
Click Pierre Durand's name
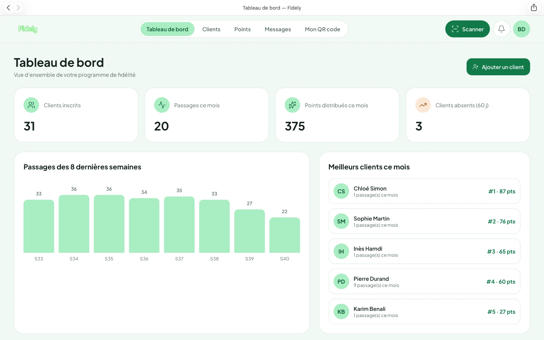pos(371,279)
